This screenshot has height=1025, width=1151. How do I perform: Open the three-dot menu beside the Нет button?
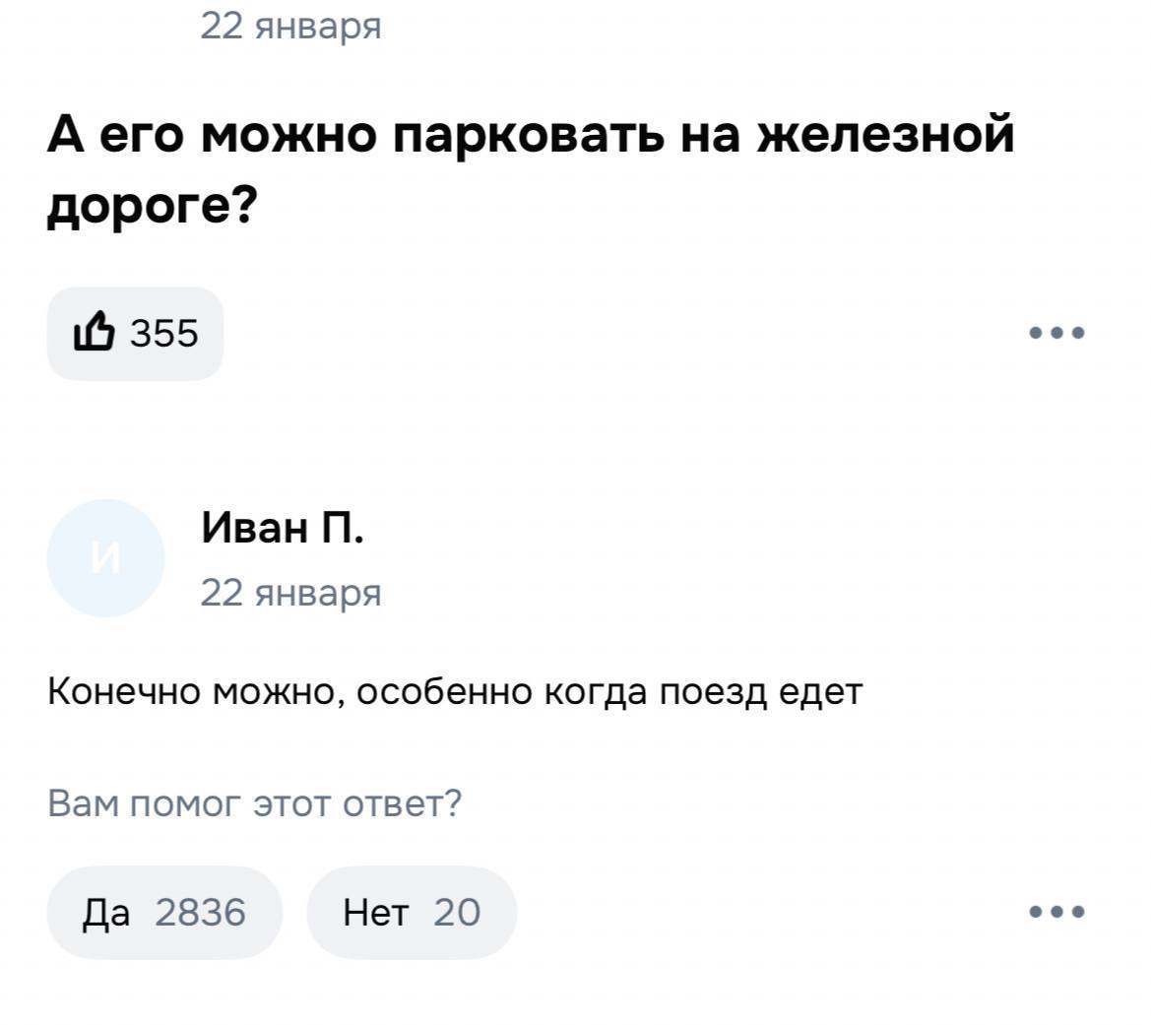point(1057,912)
